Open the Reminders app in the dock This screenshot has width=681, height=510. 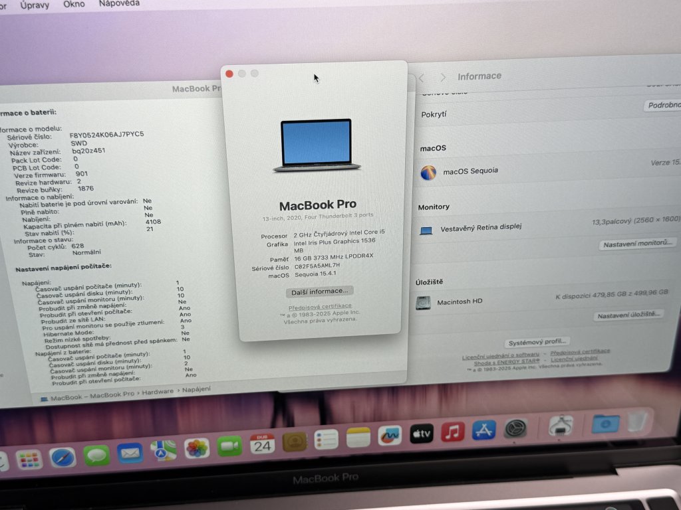(x=326, y=440)
